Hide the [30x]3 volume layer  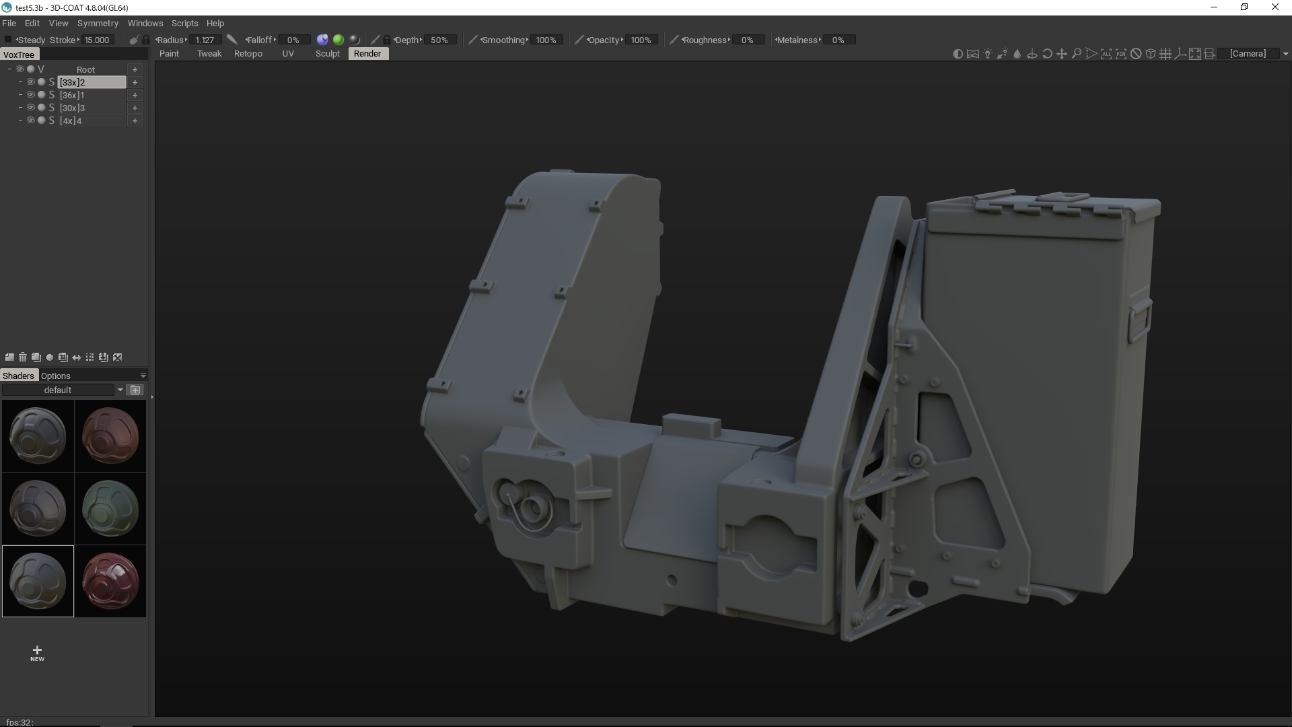click(31, 108)
